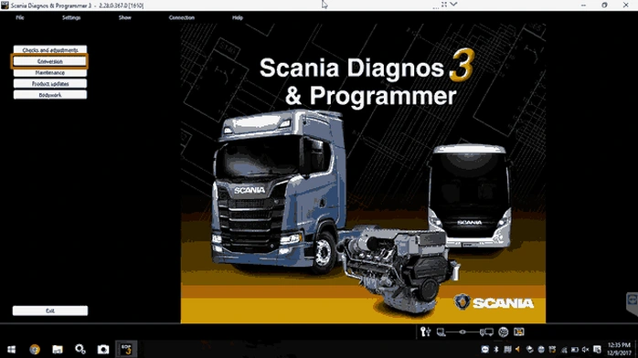The image size is (638, 358).
Task: Open the File menu
Action: (x=20, y=17)
